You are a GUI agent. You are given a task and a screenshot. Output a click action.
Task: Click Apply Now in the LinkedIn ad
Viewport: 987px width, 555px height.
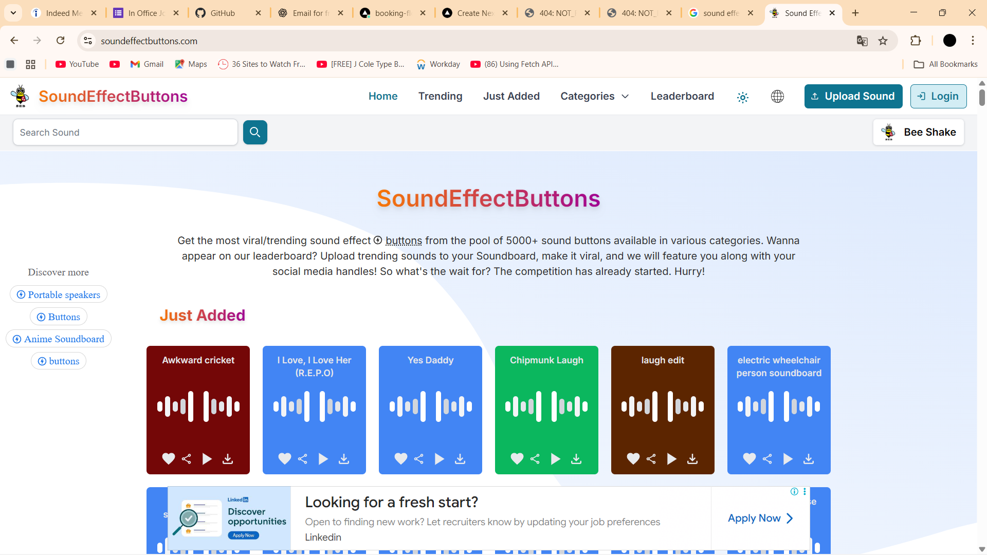(x=760, y=518)
